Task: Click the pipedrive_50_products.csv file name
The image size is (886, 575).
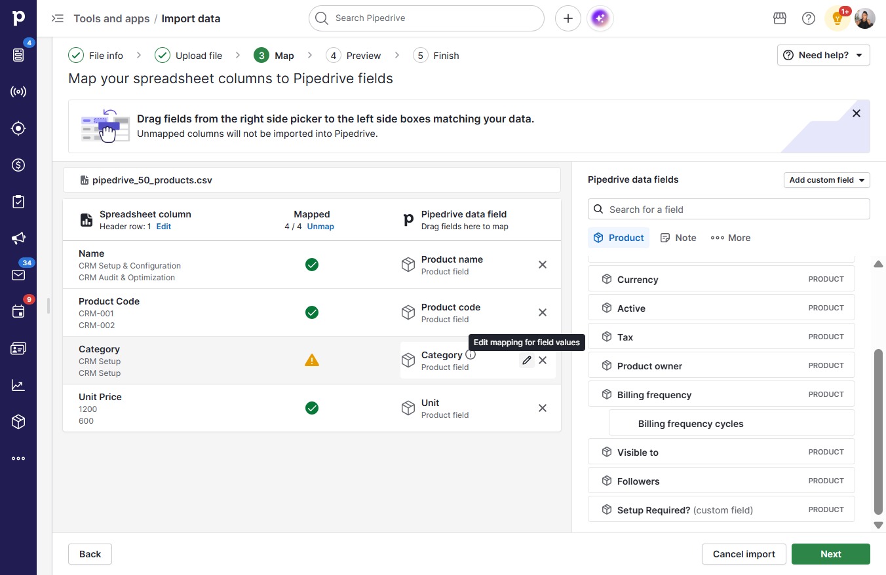Action: tap(152, 180)
